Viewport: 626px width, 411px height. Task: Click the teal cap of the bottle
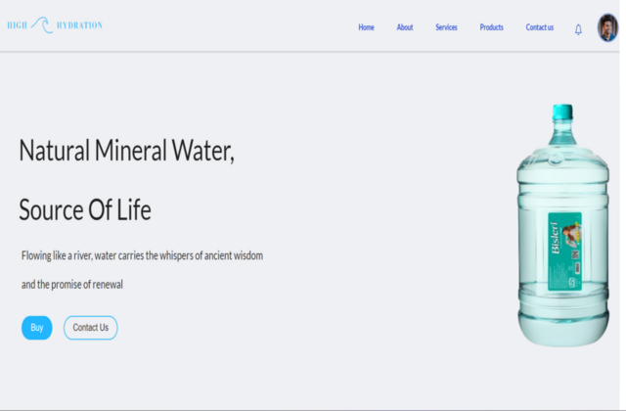pyautogui.click(x=562, y=112)
